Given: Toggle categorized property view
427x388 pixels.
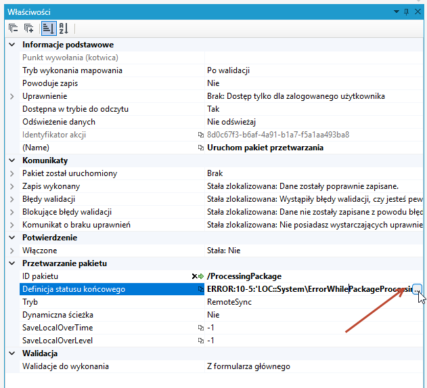Looking at the screenshot, I should pyautogui.click(x=49, y=28).
